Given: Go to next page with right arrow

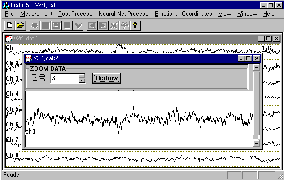Looking at the screenshot, I should click(103, 26).
